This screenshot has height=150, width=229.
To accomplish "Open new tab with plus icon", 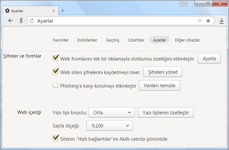I will 63,11.
